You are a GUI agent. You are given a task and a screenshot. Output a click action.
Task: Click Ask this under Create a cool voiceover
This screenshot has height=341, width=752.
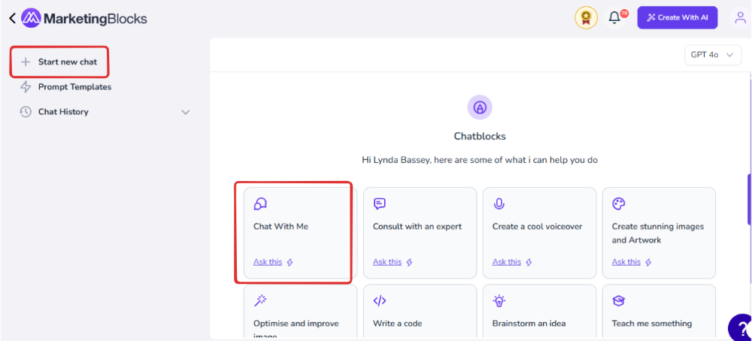point(506,262)
